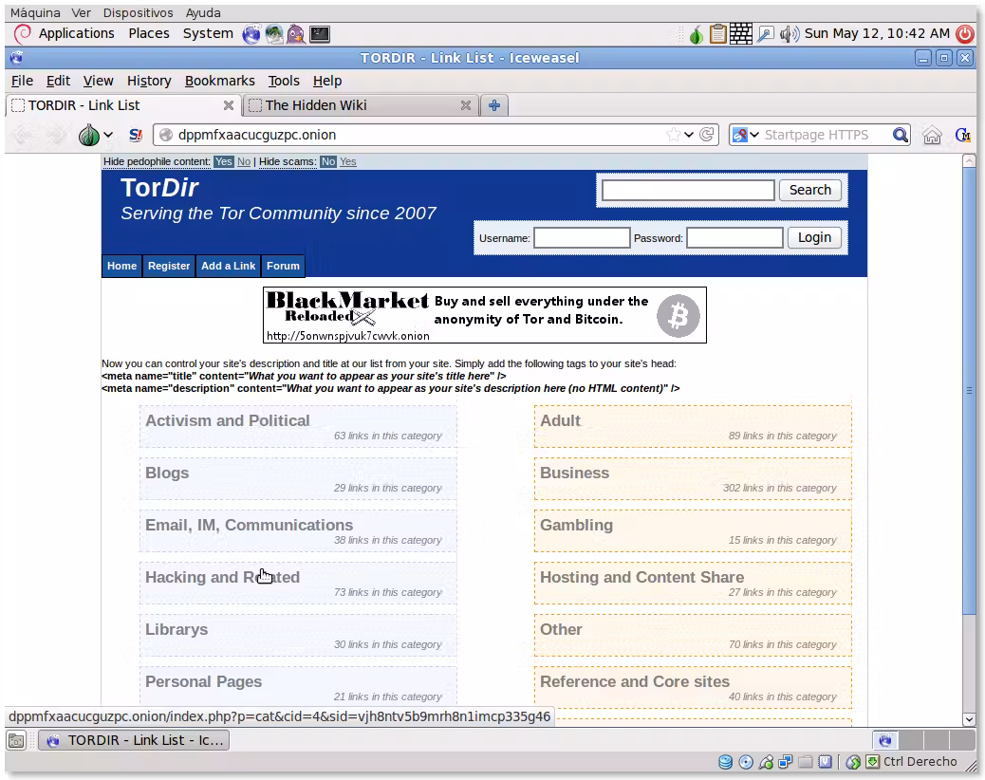Set Hide scams to Yes
Image resolution: width=985 pixels, height=780 pixels.
(x=348, y=161)
